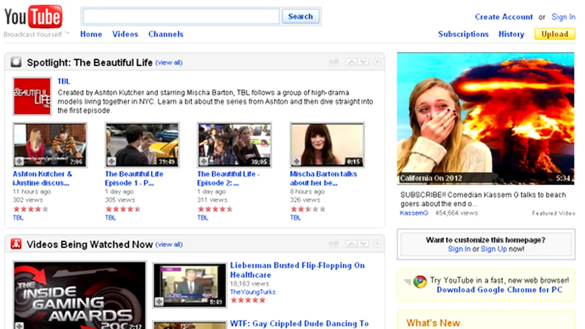This screenshot has width=585, height=329.
Task: Open The Beautiful Life Episode 1 thumbnail
Action: pos(142,145)
